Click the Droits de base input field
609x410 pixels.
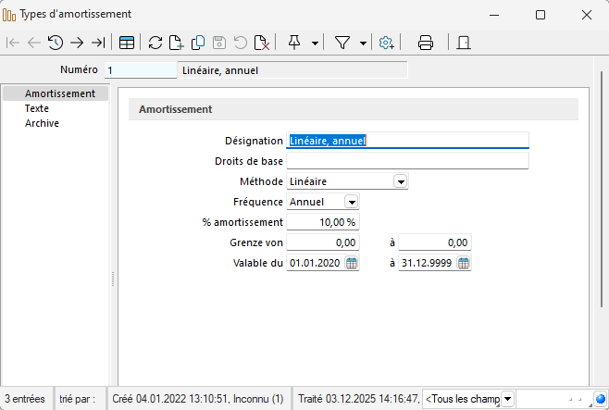click(x=407, y=161)
